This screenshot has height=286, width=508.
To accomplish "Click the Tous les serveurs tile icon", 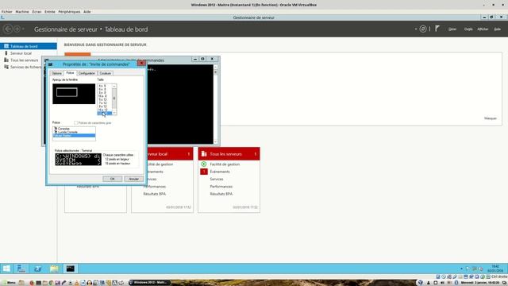I will [204, 153].
